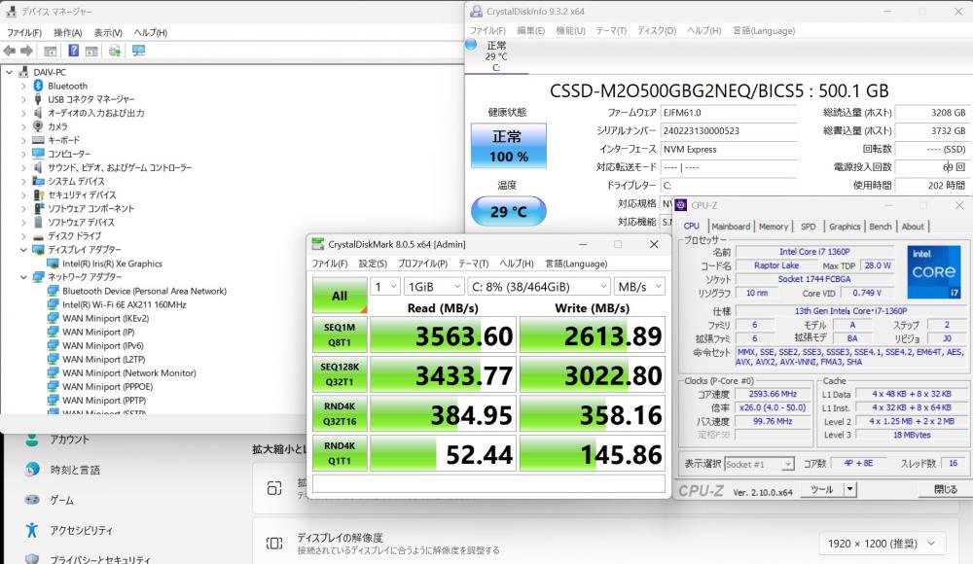
Task: Select WAN Miniport (PPPOE) tree entry
Action: click(x=107, y=387)
